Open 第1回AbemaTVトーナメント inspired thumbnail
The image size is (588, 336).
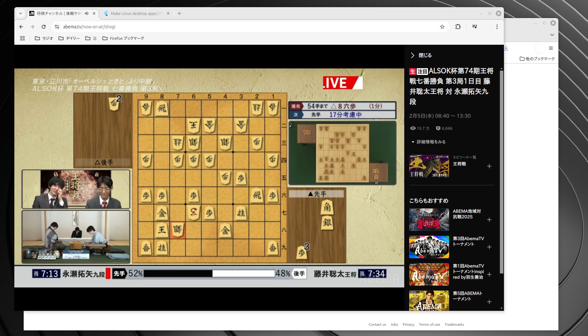point(429,274)
